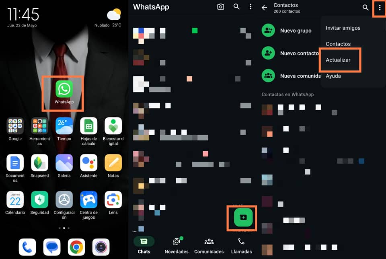Switch to the Llamadas tab
Screen dimensions: 386x259
tap(242, 245)
